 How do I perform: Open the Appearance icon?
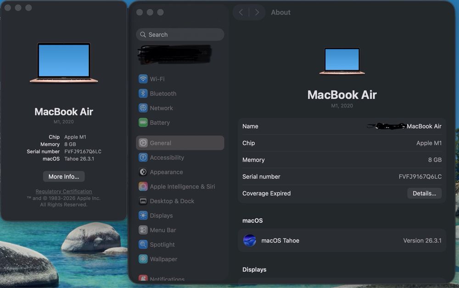pos(143,172)
